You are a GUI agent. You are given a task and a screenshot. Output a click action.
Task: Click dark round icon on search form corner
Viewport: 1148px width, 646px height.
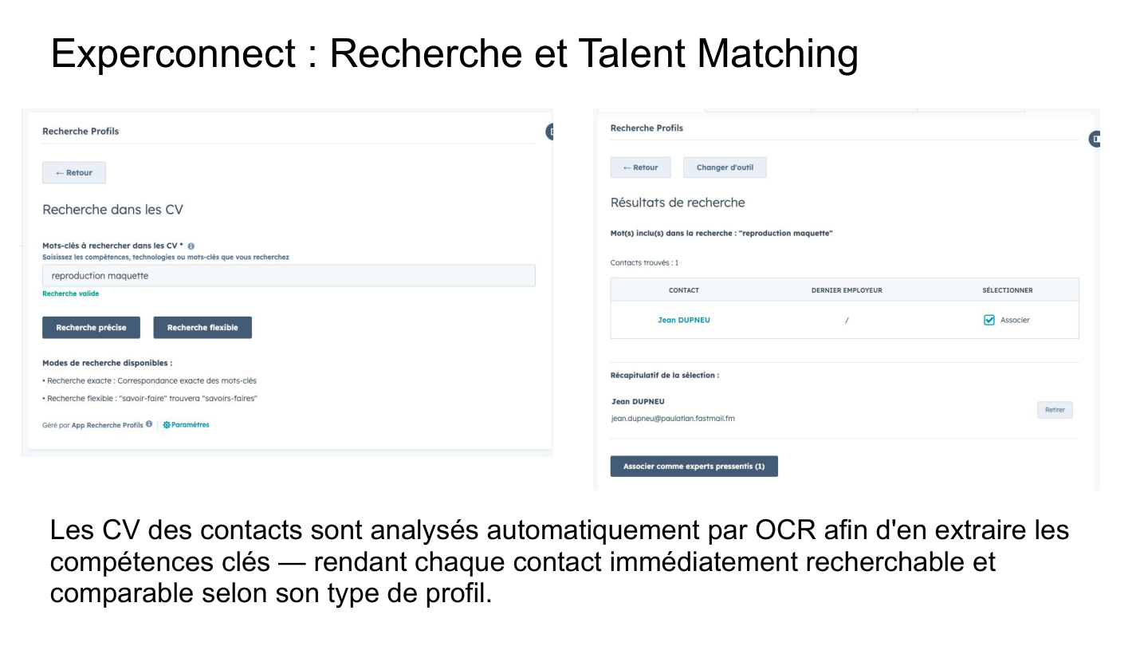[x=550, y=132]
